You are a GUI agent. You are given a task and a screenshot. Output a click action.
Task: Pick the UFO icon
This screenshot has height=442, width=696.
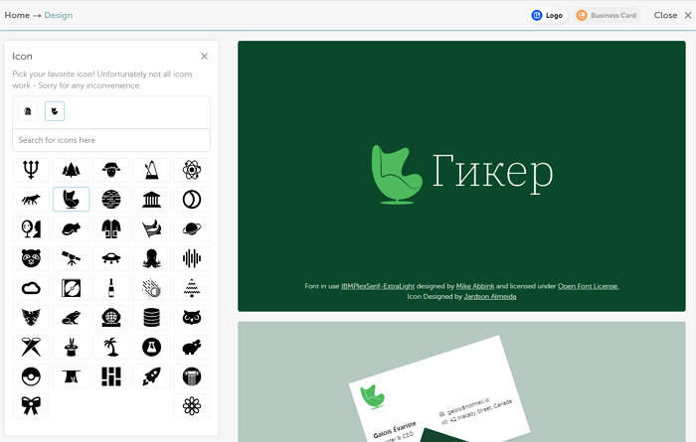(x=111, y=258)
